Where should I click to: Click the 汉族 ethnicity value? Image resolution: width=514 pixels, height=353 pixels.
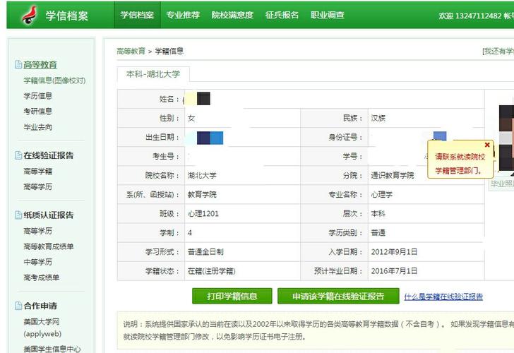378,118
